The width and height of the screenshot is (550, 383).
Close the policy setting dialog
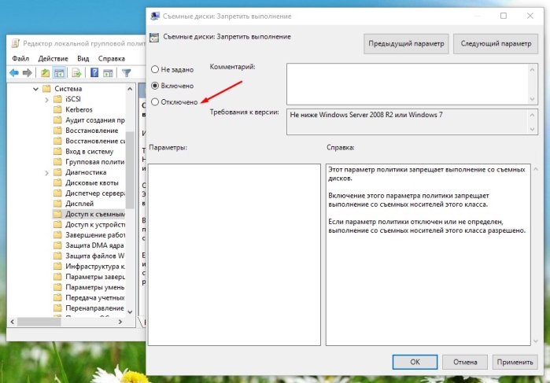point(530,16)
